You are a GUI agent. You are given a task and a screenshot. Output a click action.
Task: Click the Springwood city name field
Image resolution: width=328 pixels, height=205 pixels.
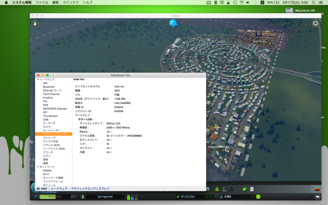click(105, 197)
